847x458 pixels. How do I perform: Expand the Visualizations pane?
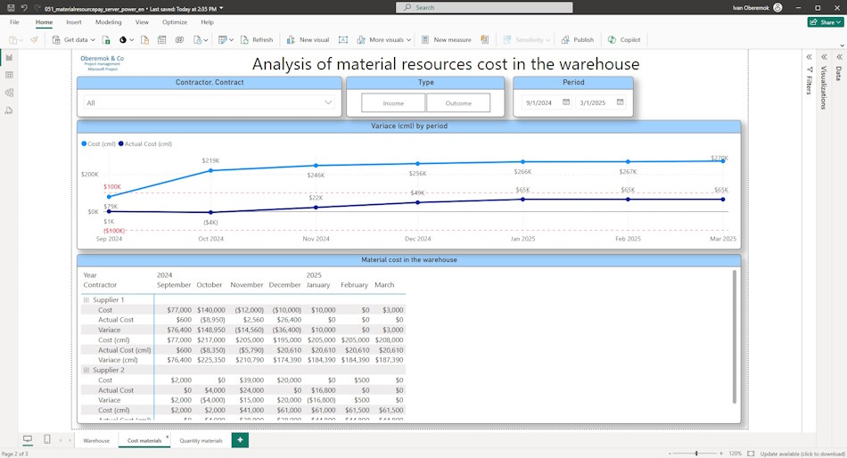[825, 57]
